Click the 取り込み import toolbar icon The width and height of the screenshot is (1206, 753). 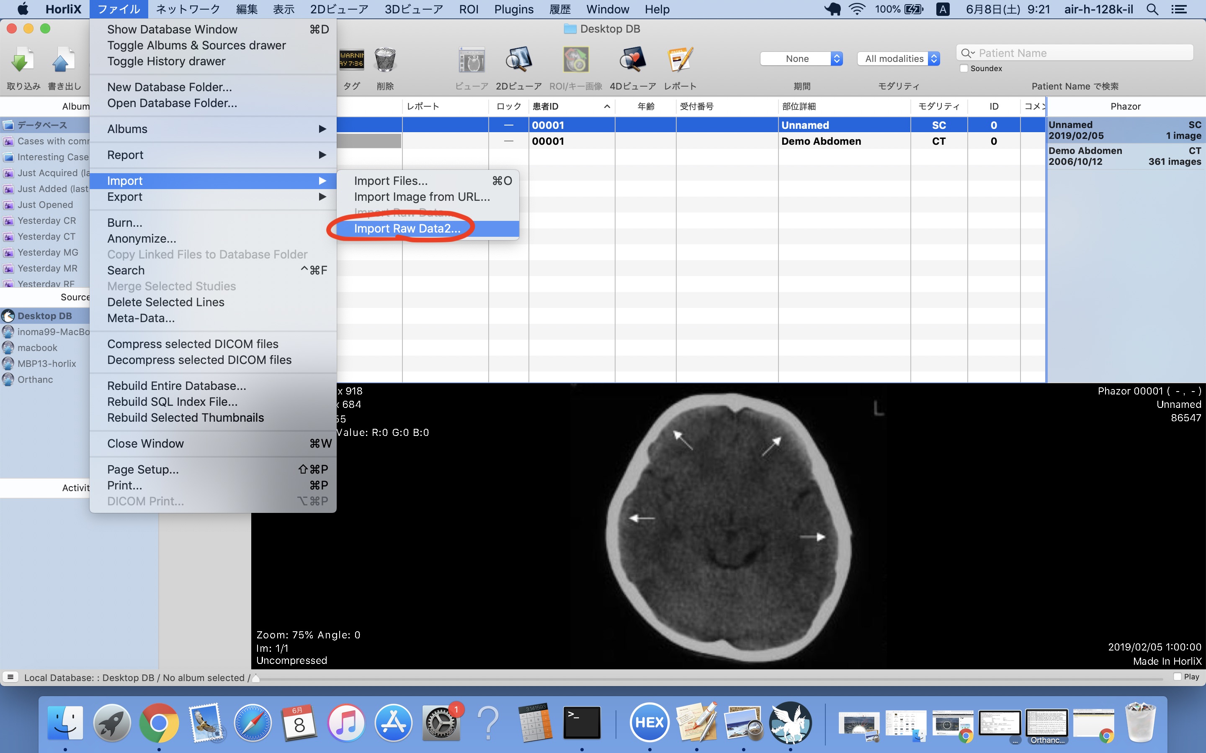tap(22, 61)
